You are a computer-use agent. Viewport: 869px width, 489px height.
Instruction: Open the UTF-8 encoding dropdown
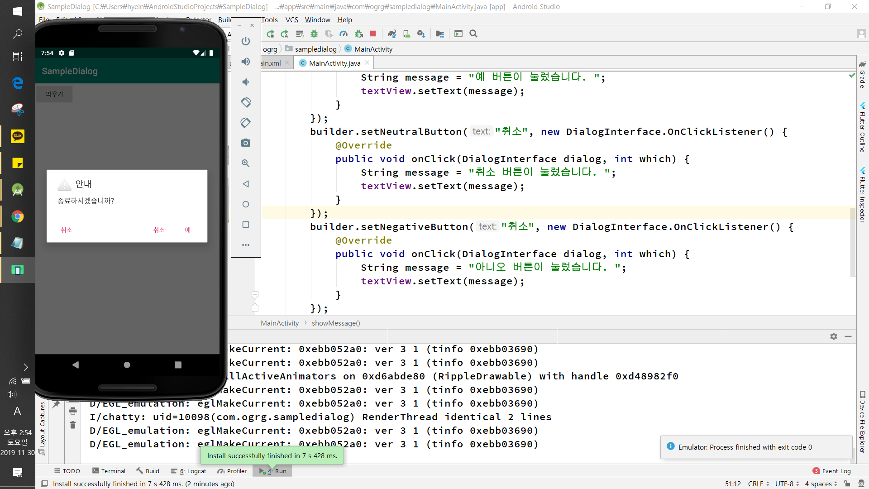(787, 484)
